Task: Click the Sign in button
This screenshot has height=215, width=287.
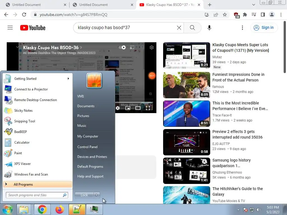Action: [x=264, y=28]
